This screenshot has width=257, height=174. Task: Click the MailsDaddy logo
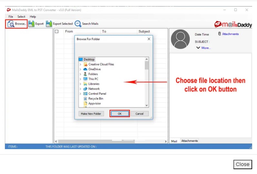tap(233, 25)
